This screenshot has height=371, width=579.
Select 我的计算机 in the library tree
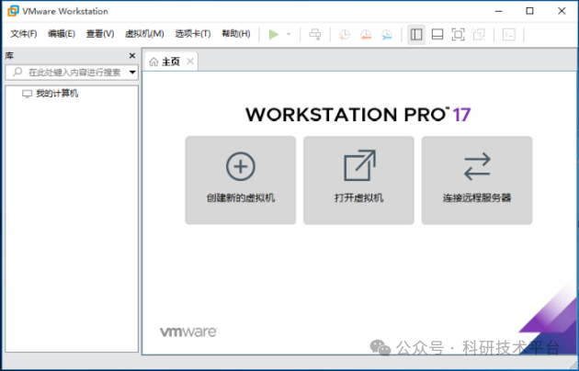pyautogui.click(x=51, y=94)
